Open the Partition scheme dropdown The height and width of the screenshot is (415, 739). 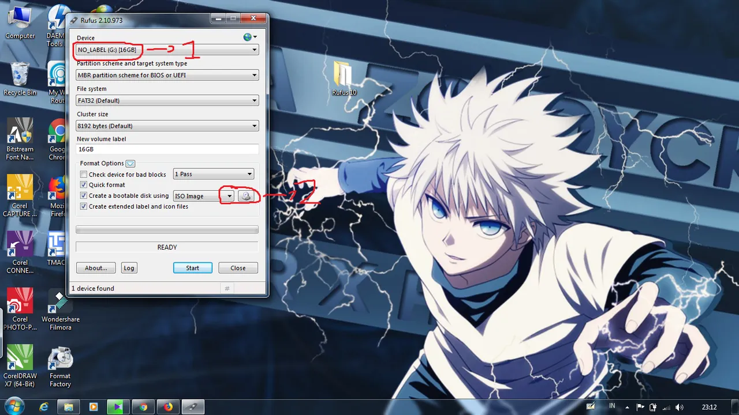point(167,75)
